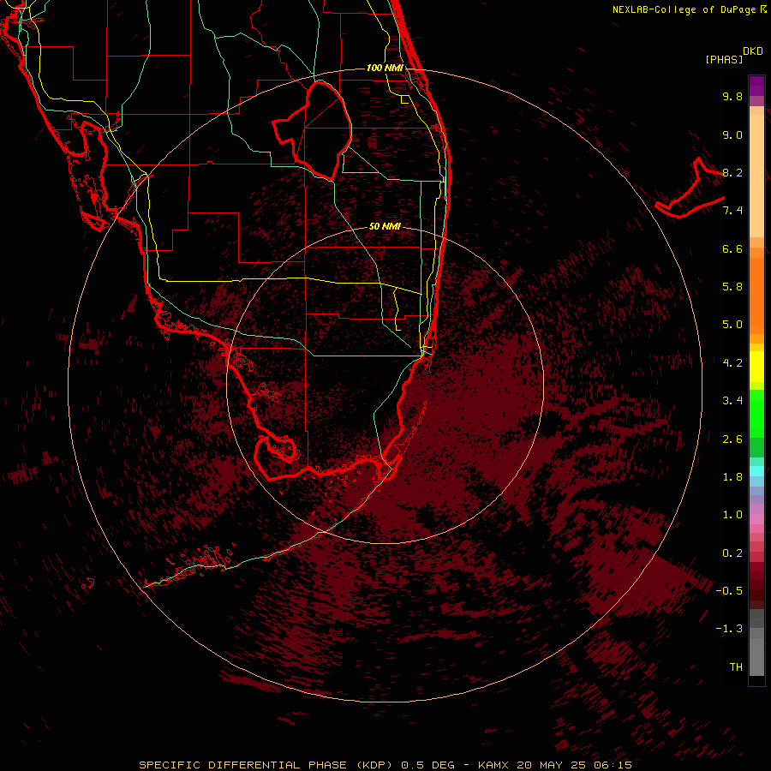The height and width of the screenshot is (771, 771).
Task: Click the 100 NMI range ring label
Action: click(385, 68)
